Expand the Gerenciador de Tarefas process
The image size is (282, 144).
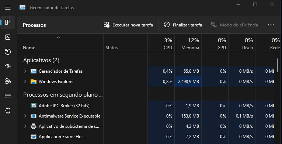tap(25, 71)
